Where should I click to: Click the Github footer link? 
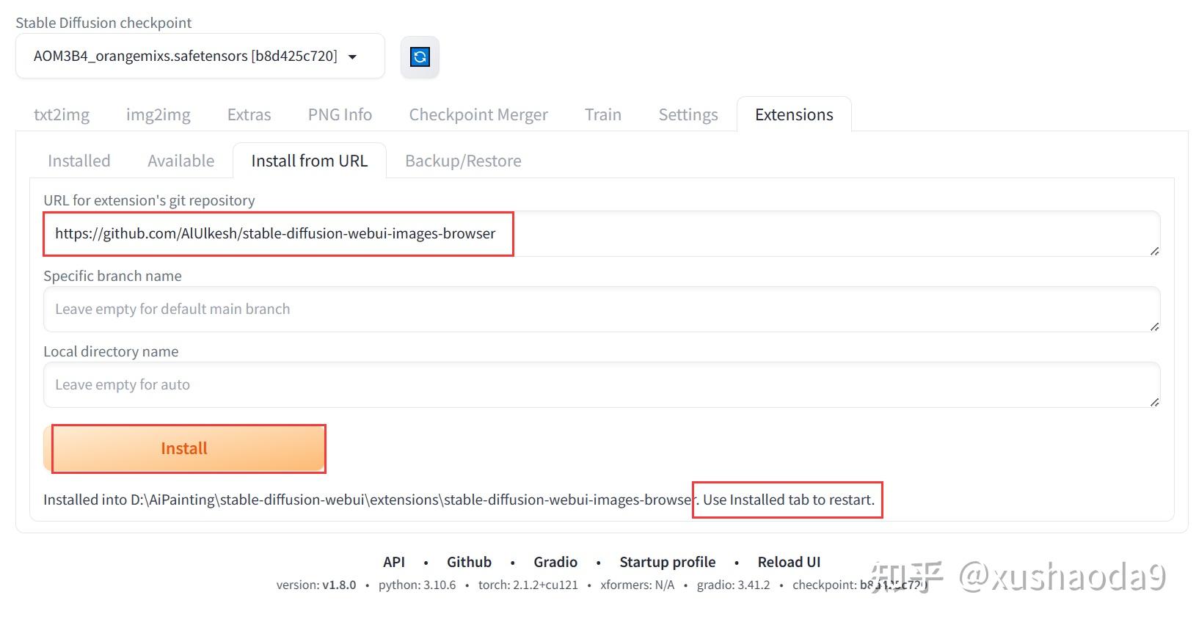coord(469,562)
